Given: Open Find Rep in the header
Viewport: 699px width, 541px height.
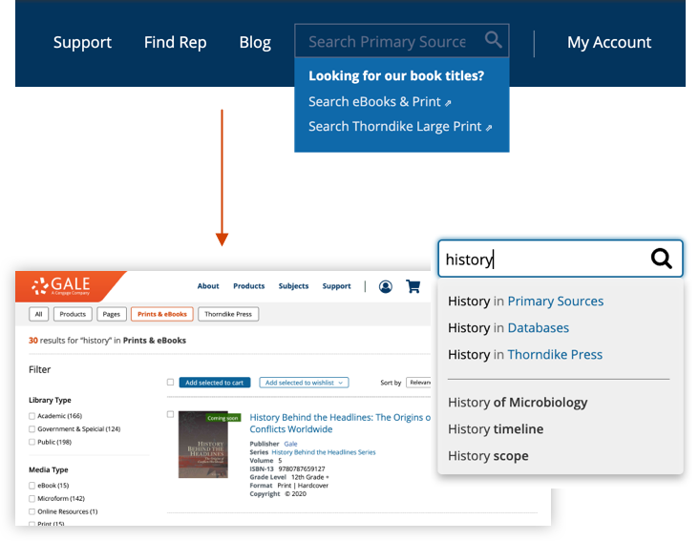Looking at the screenshot, I should (175, 42).
